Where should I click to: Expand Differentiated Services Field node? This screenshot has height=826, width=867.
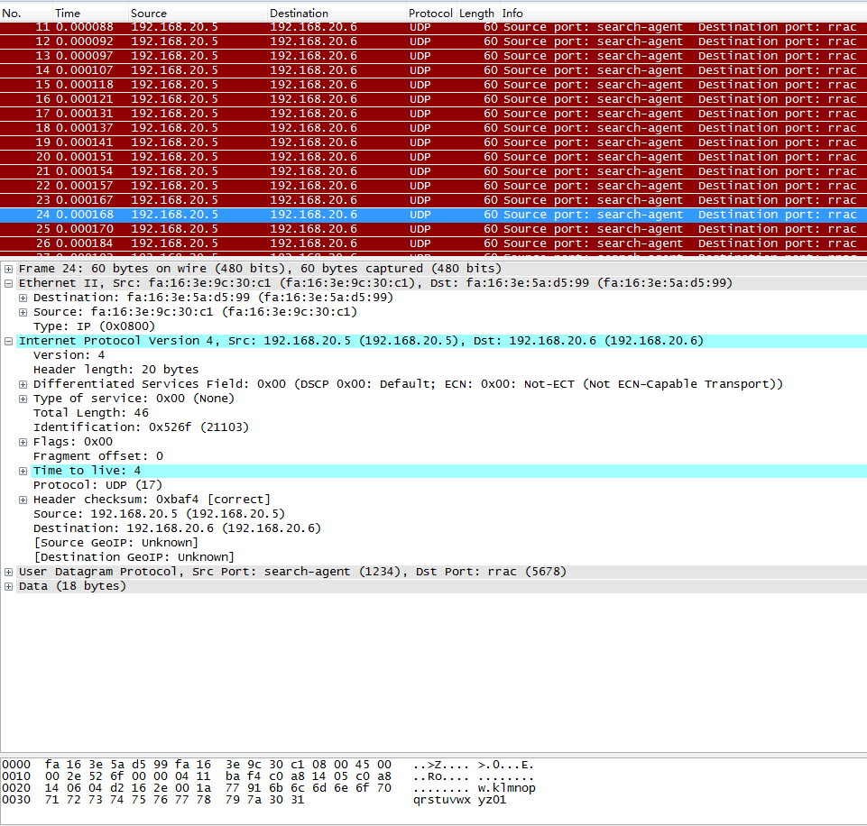[x=23, y=384]
